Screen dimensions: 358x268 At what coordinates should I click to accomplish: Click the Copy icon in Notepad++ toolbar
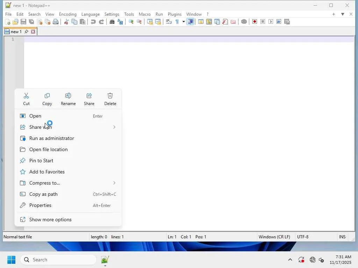(74, 22)
